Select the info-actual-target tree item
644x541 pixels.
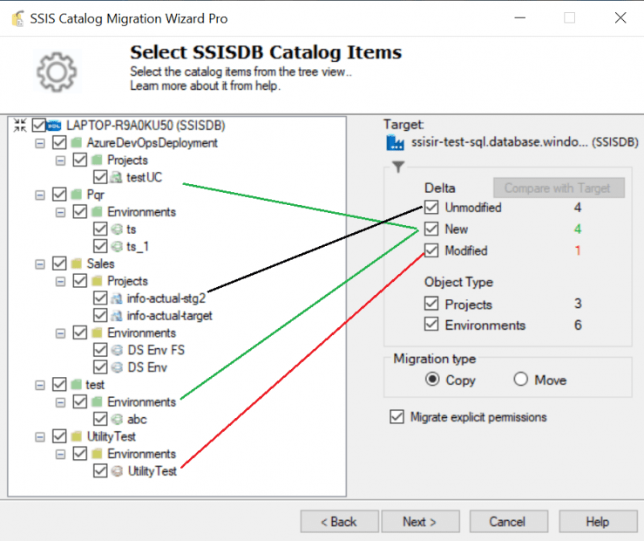[169, 316]
